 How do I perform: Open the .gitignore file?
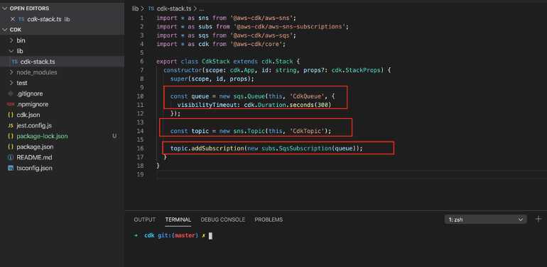[30, 93]
